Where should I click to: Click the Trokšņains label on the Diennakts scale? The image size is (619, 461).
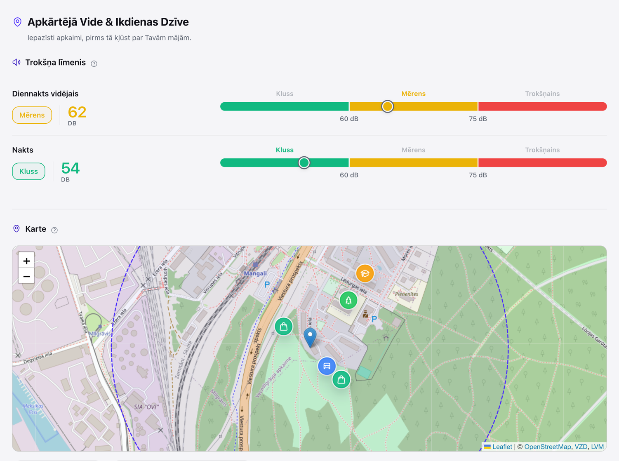[542, 94]
